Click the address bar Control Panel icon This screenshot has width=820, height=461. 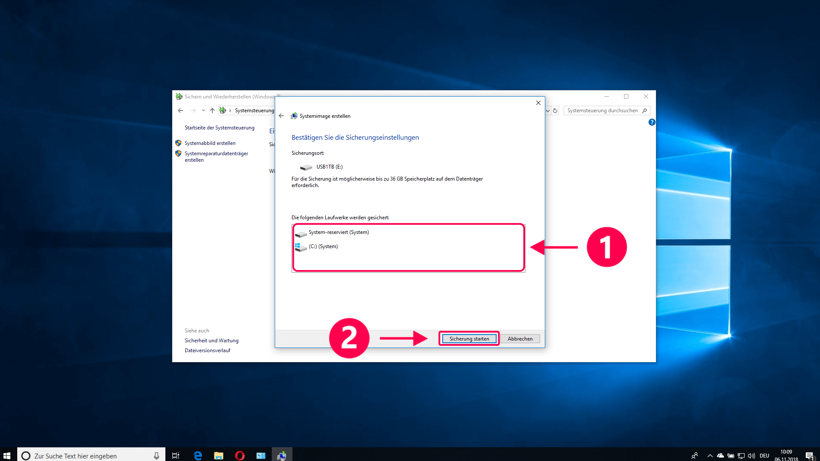coord(223,111)
